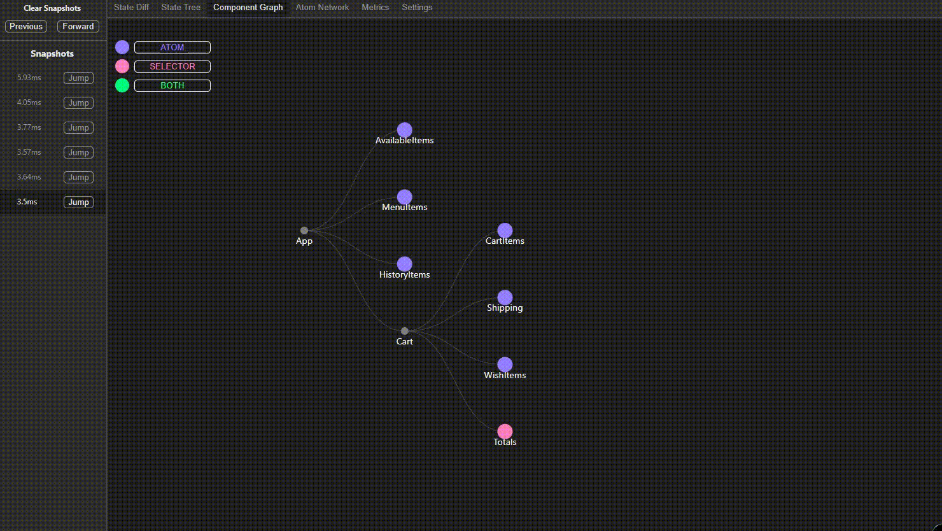Click the CartItems atom node circle
The image size is (942, 531).
point(505,230)
